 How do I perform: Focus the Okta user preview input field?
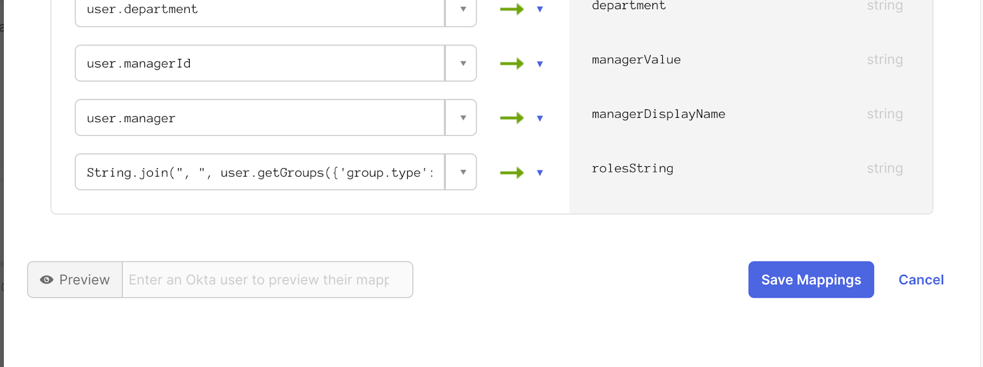(267, 280)
